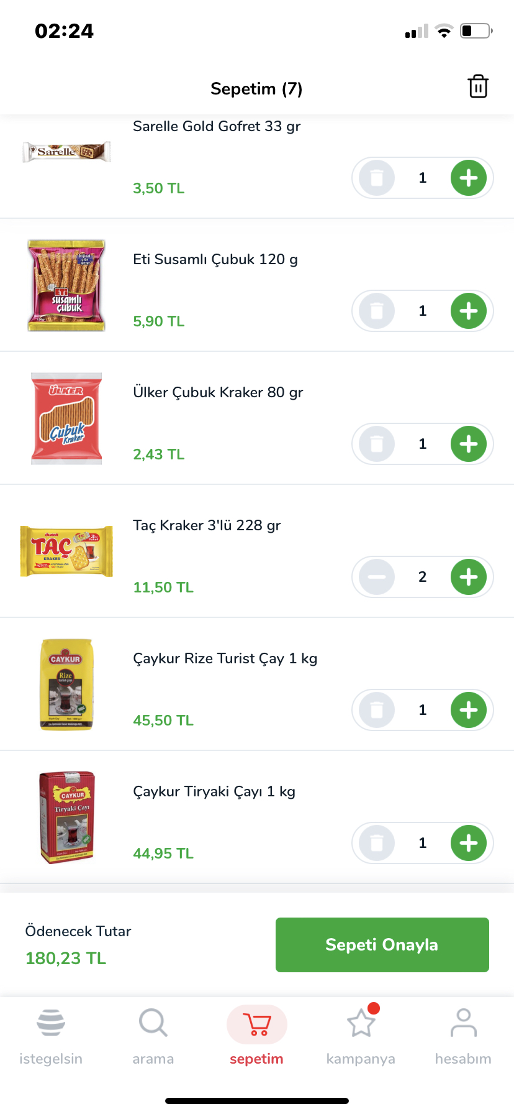Image resolution: width=514 pixels, height=1114 pixels.
Task: Open kampanya tab with star icon
Action: point(361,1036)
